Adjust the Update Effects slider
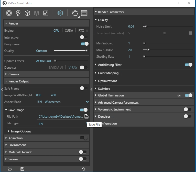The width and height of the screenshot is (196, 172). click(71, 61)
